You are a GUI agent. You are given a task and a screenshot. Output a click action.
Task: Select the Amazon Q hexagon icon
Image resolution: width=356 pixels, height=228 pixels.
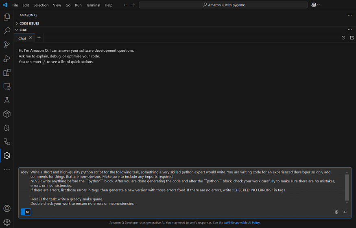tap(7, 156)
